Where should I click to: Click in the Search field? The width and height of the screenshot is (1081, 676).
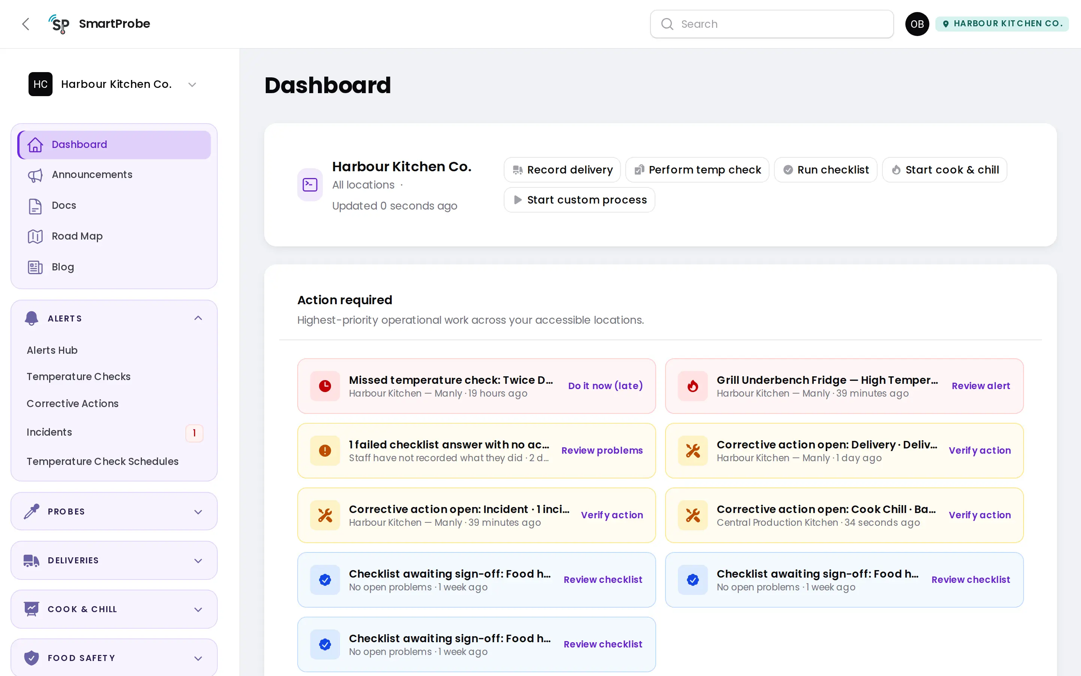[x=772, y=24]
